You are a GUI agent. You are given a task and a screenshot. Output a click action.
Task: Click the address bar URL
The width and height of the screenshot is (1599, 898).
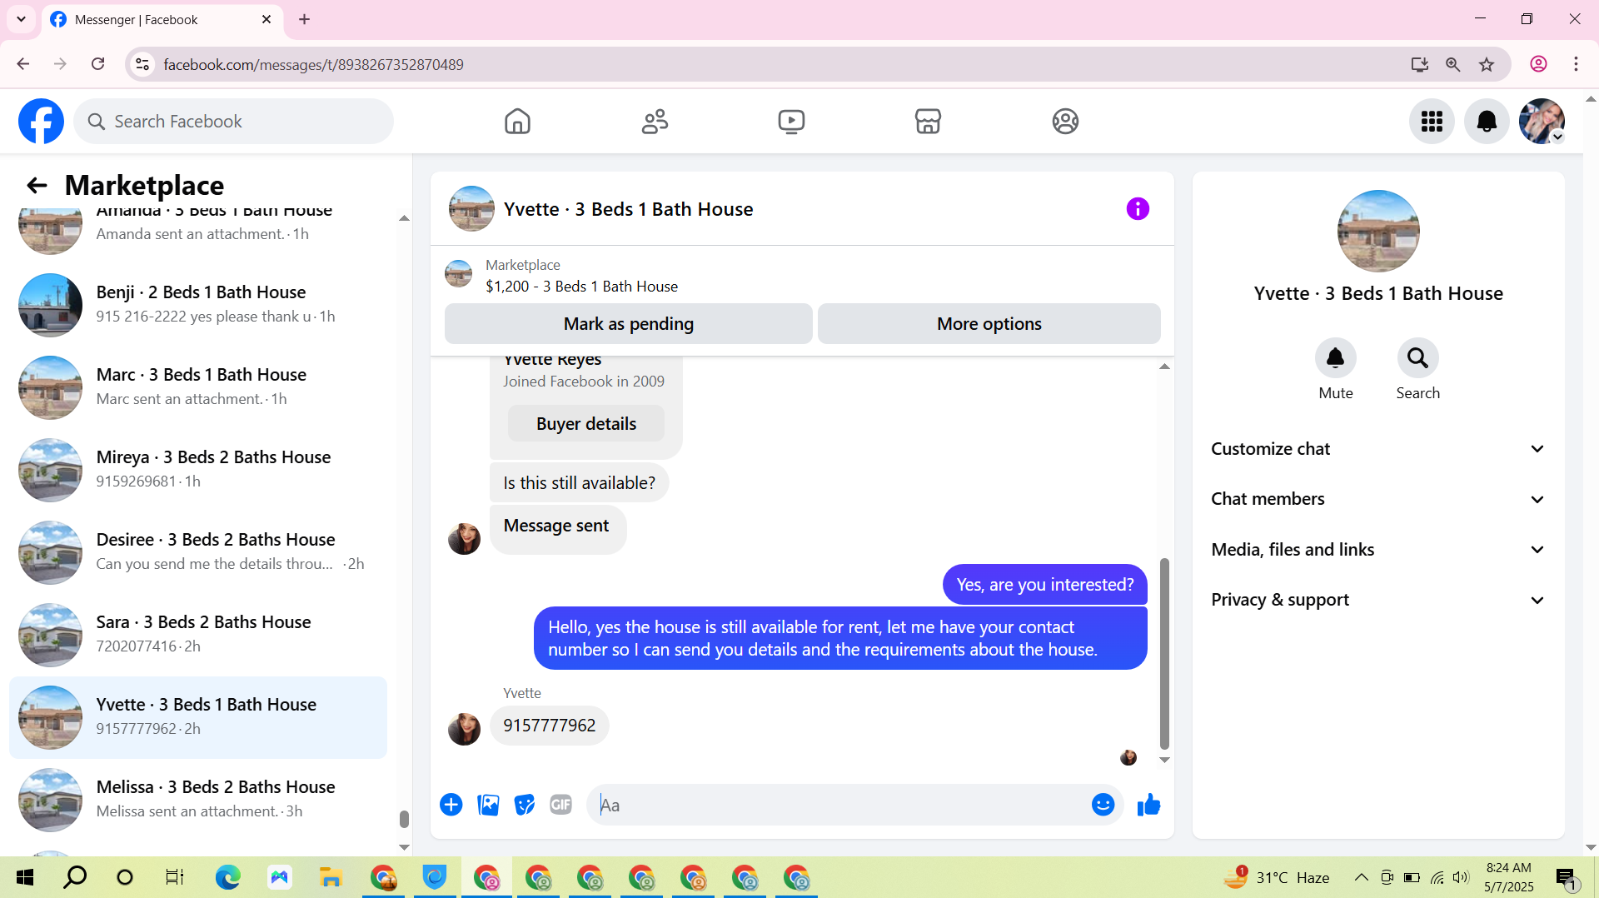pyautogui.click(x=313, y=64)
